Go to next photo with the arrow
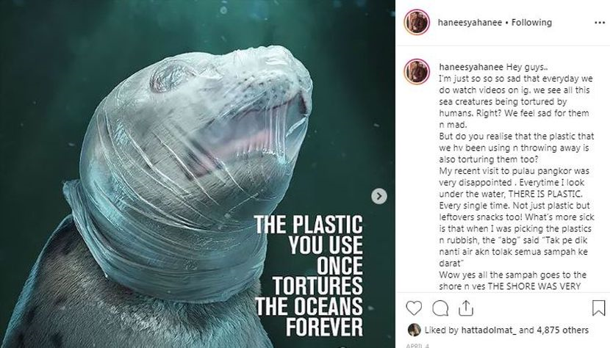This screenshot has height=348, width=610. click(379, 196)
